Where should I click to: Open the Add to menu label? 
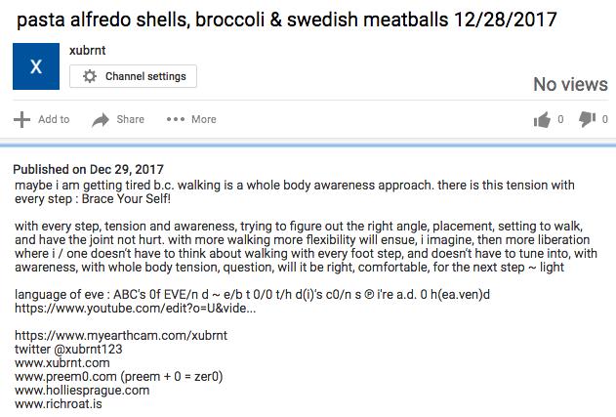(54, 119)
